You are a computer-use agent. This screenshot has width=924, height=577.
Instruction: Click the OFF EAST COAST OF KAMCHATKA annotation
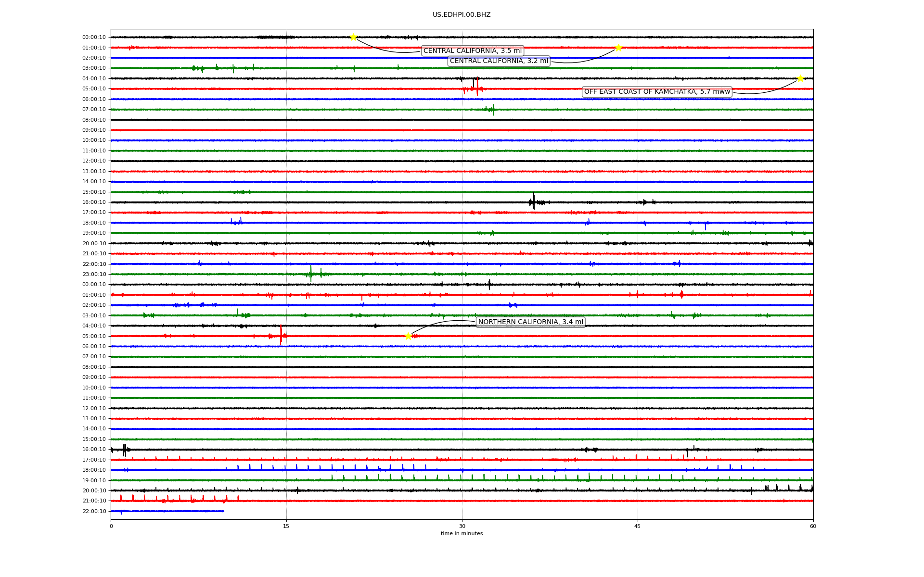pyautogui.click(x=656, y=92)
